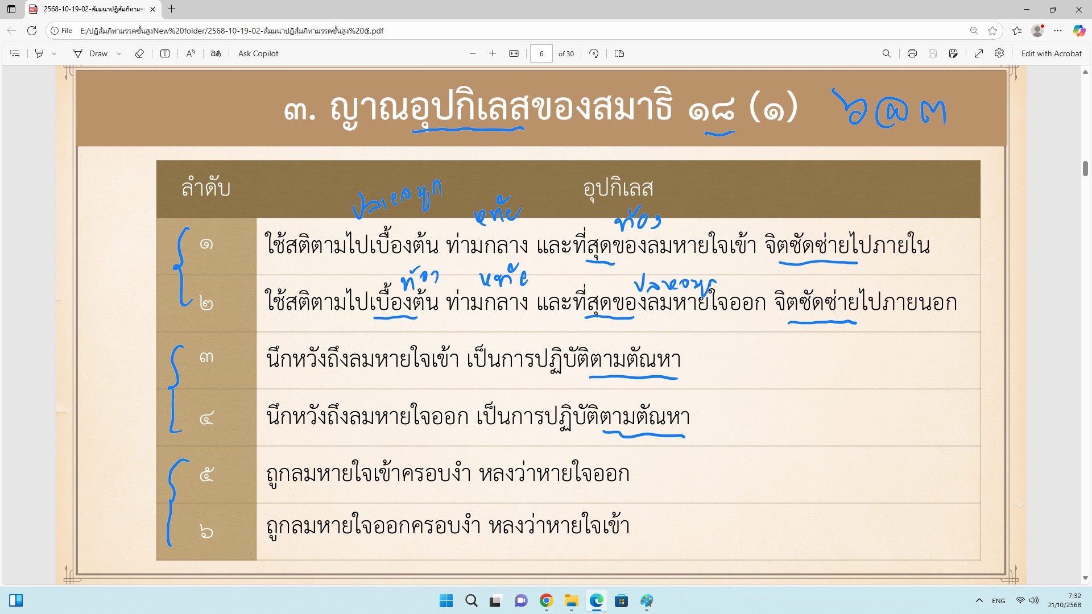Expand the Highlight color options dropdown
Image resolution: width=1092 pixels, height=614 pixels.
point(54,53)
